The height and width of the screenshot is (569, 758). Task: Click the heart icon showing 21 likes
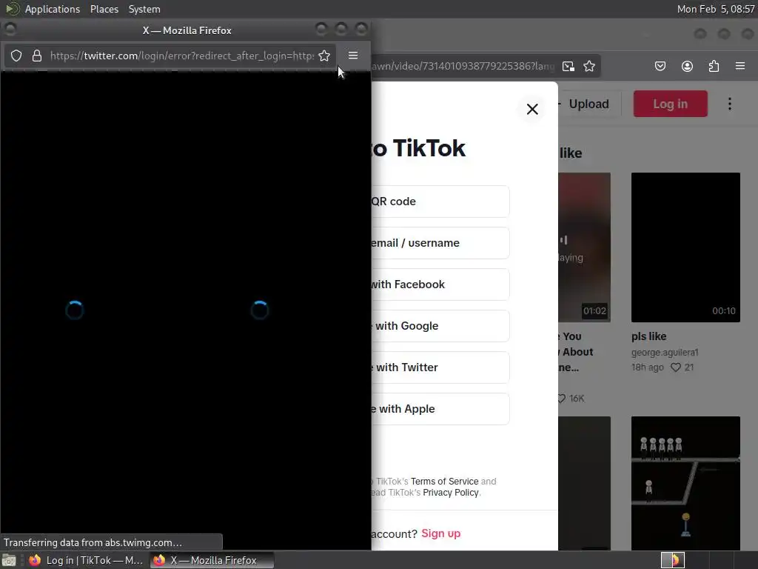(675, 367)
